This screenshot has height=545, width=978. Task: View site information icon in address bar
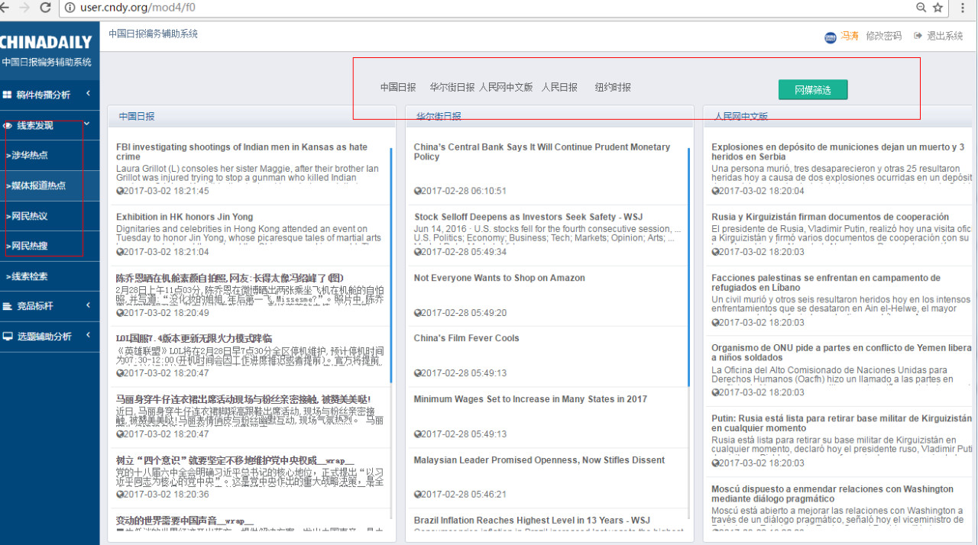point(70,8)
